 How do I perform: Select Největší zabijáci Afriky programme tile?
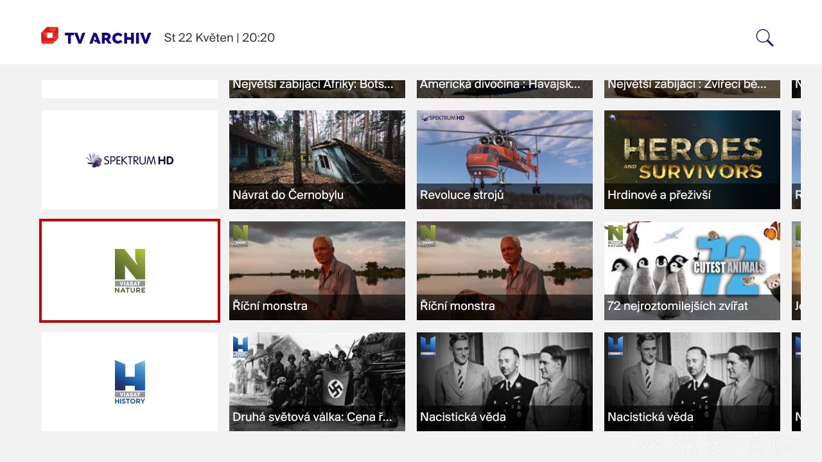tap(317, 89)
